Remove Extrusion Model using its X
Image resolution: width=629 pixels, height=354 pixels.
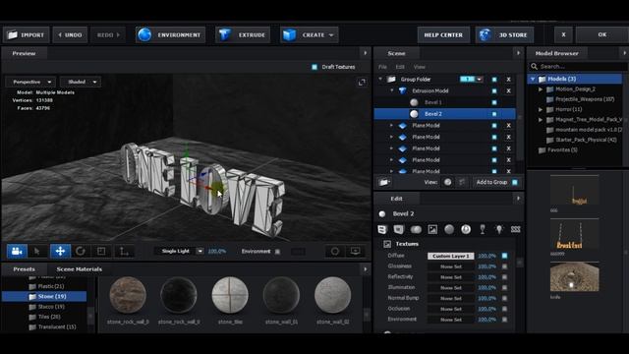[x=508, y=91]
